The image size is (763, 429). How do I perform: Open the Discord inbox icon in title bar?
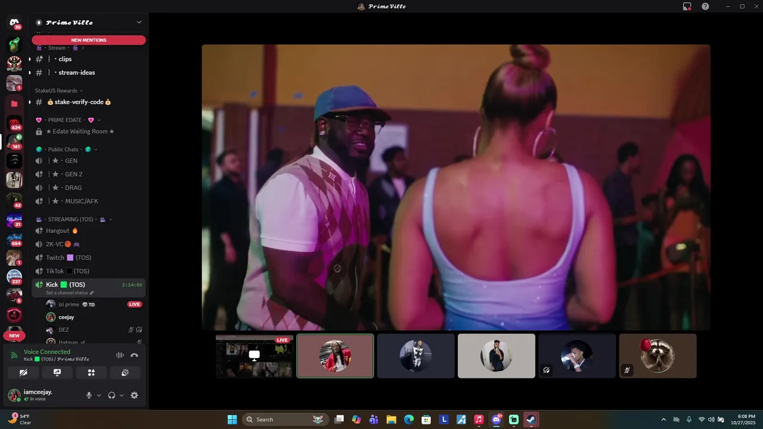(687, 7)
